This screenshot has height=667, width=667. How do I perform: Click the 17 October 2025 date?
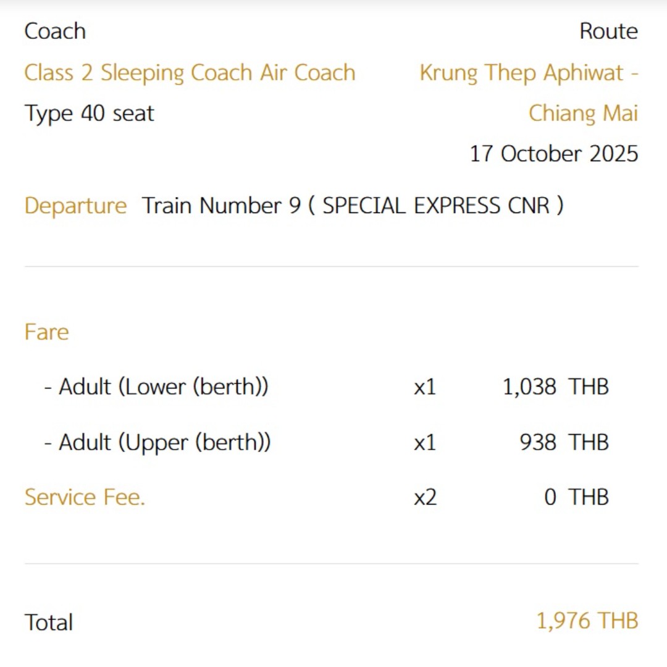point(553,154)
